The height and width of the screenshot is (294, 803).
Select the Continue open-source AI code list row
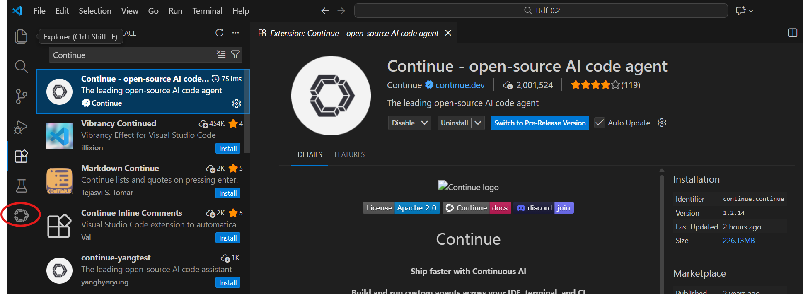[x=143, y=92]
